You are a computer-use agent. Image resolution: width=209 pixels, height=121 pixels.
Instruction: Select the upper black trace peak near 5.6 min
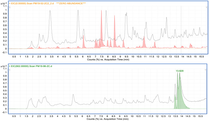click(x=78, y=12)
